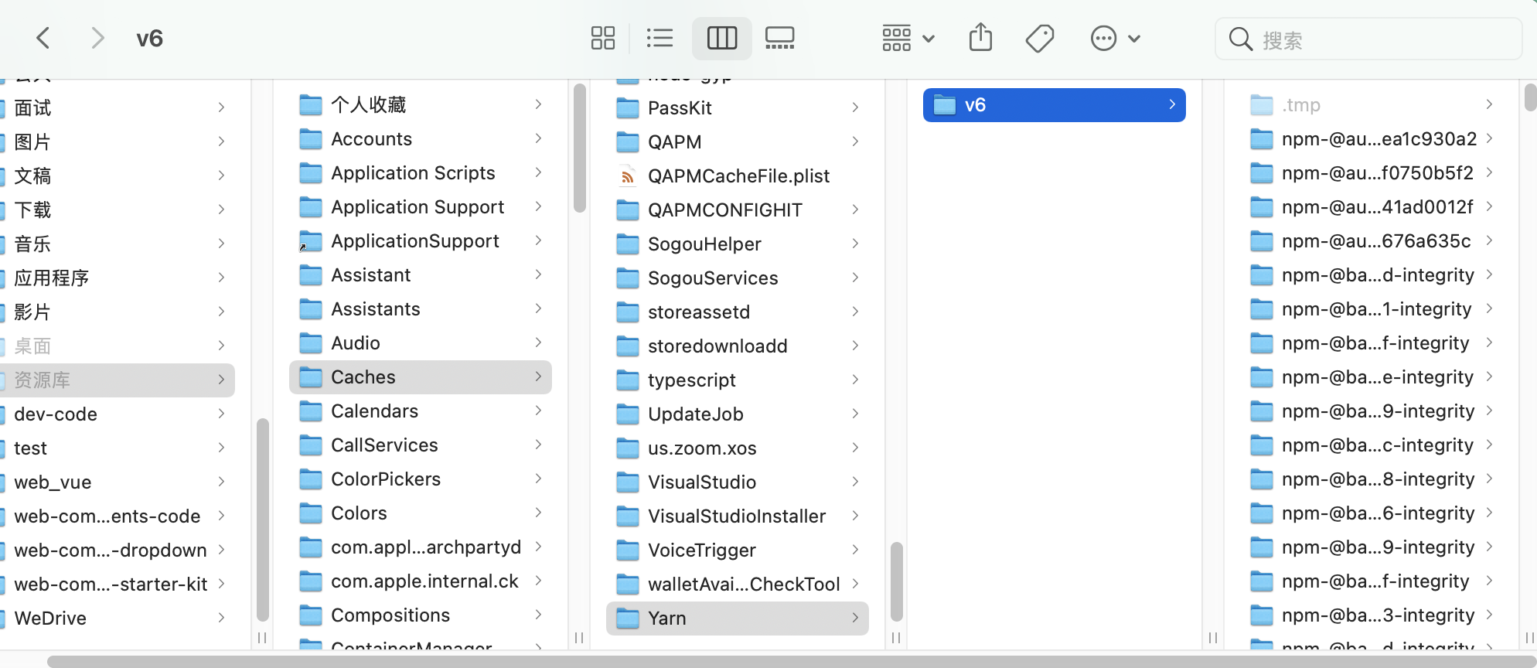
Task: Switch to list view
Action: 659,38
